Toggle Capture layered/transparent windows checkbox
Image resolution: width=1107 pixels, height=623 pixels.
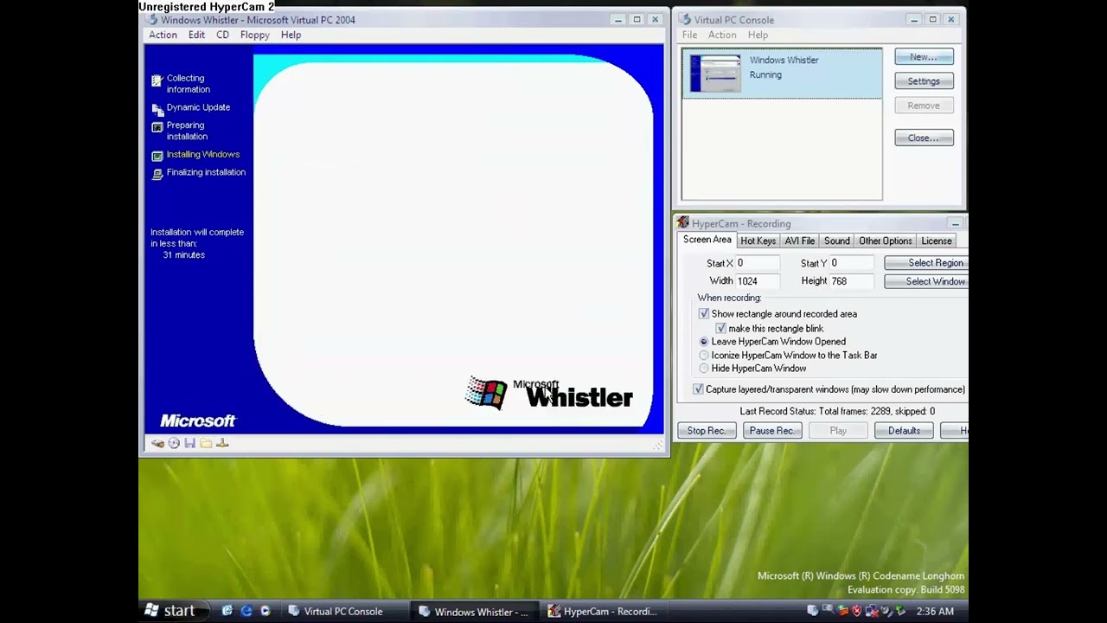pos(699,389)
